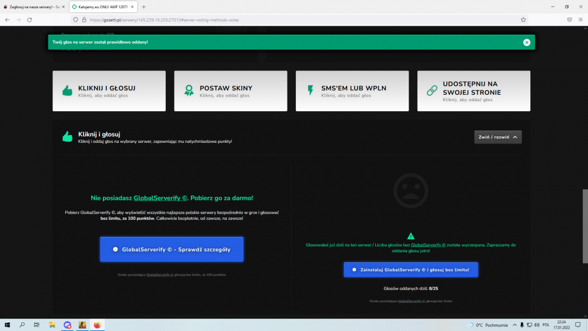
Task: Click the POL language indicator
Action: tap(546, 325)
